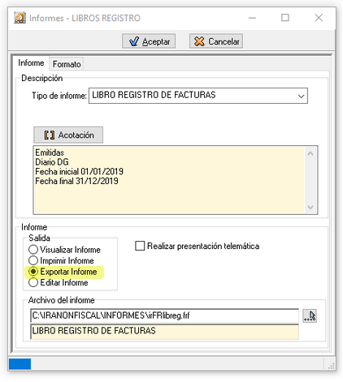
Task: Switch to the Informe tab
Action: coord(31,63)
